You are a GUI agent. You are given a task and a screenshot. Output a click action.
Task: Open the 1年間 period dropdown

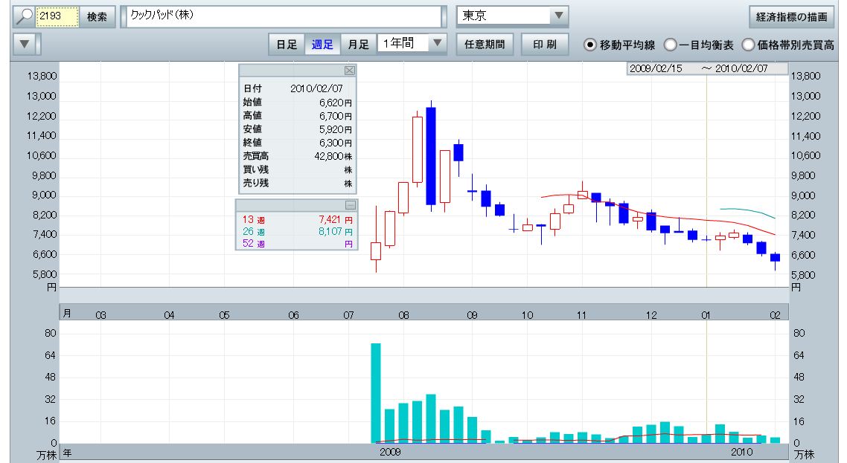coord(438,44)
